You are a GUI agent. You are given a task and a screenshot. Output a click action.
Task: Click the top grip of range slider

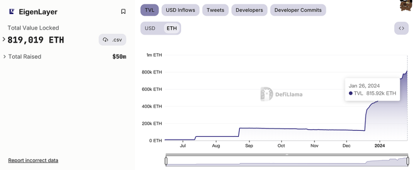pyautogui.click(x=287, y=155)
